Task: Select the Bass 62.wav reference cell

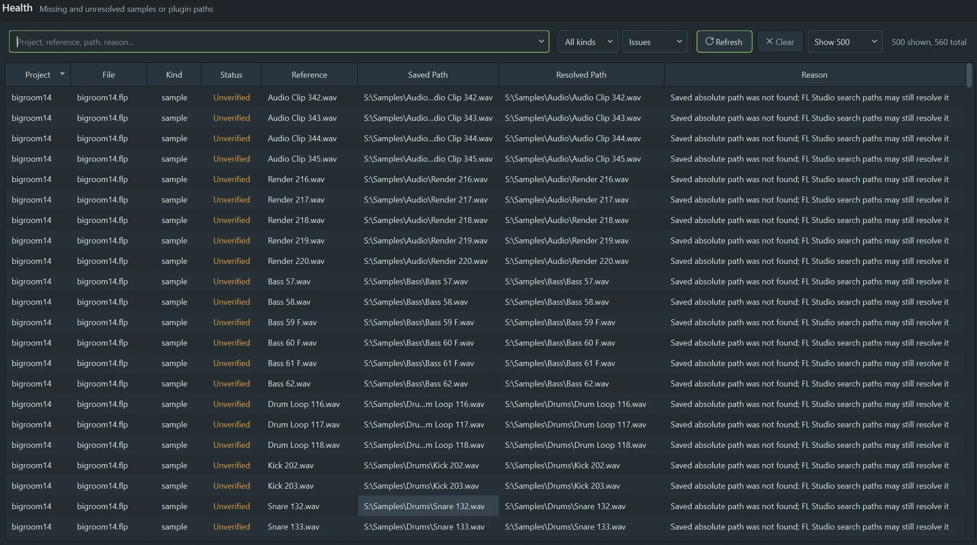Action: point(310,384)
